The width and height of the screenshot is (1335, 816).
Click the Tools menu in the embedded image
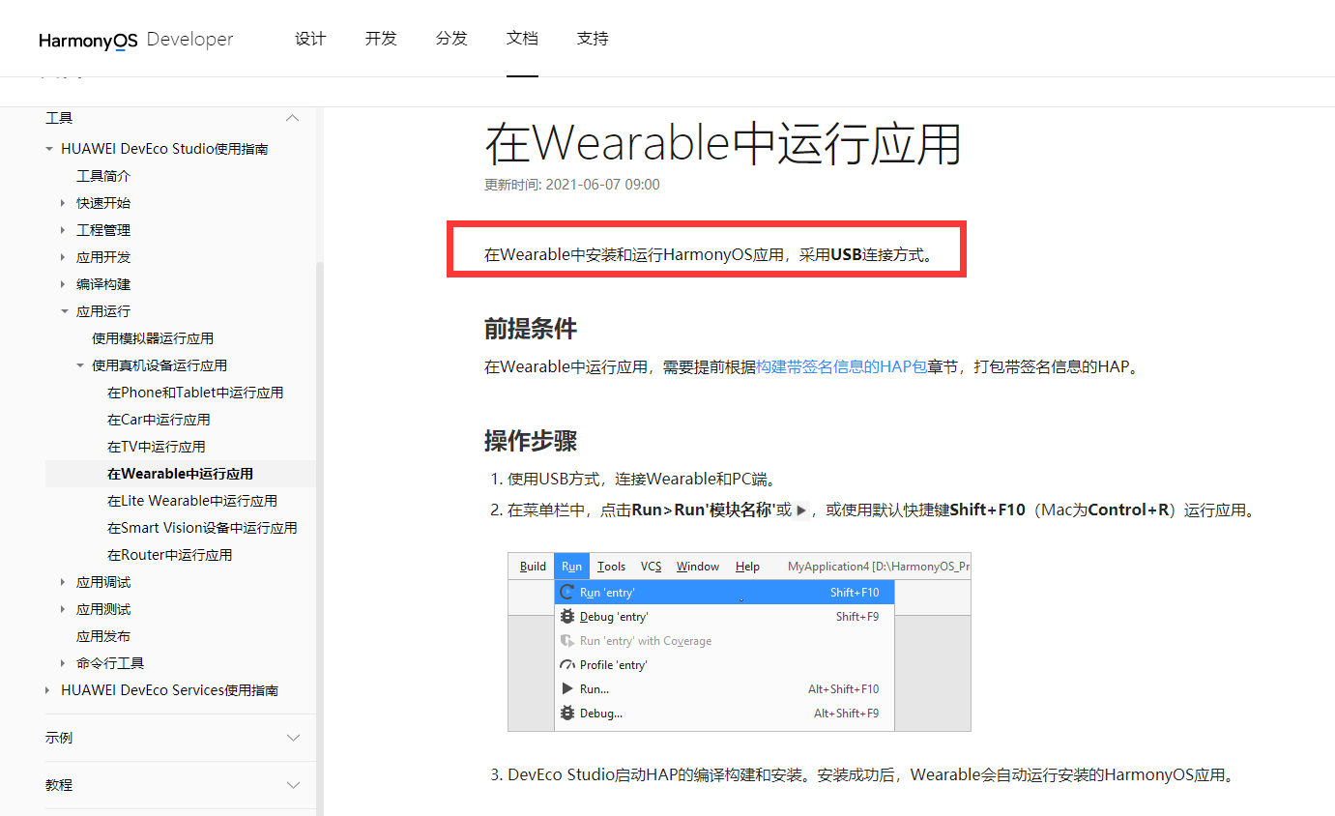pyautogui.click(x=611, y=567)
